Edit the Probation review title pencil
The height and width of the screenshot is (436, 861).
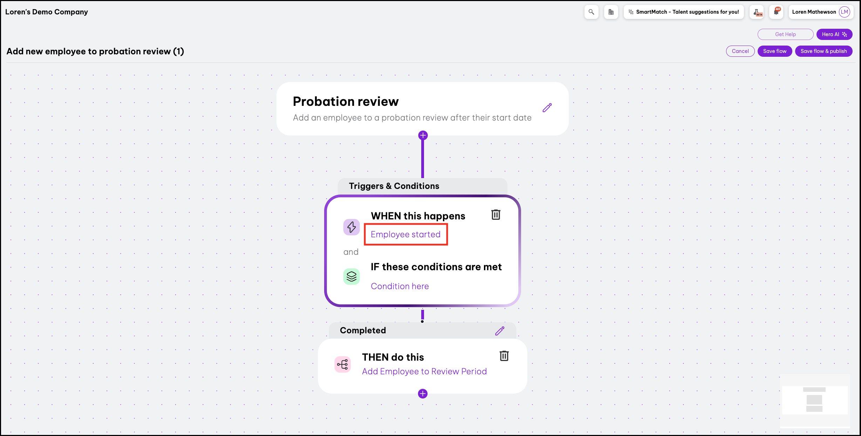(x=547, y=108)
